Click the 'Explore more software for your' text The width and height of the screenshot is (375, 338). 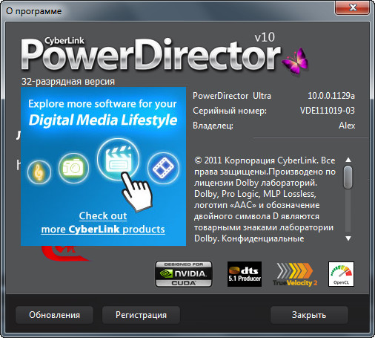point(102,104)
